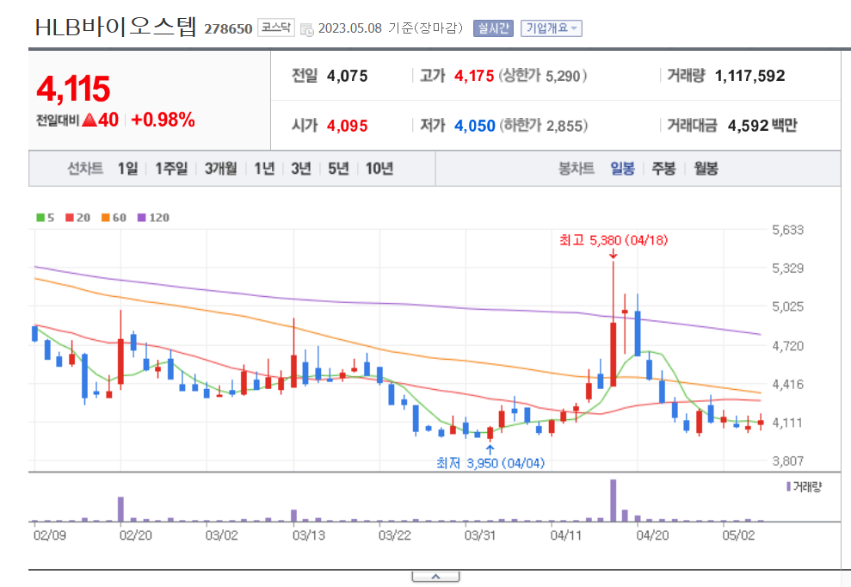Click the 하한가 2,855 text

[544, 126]
